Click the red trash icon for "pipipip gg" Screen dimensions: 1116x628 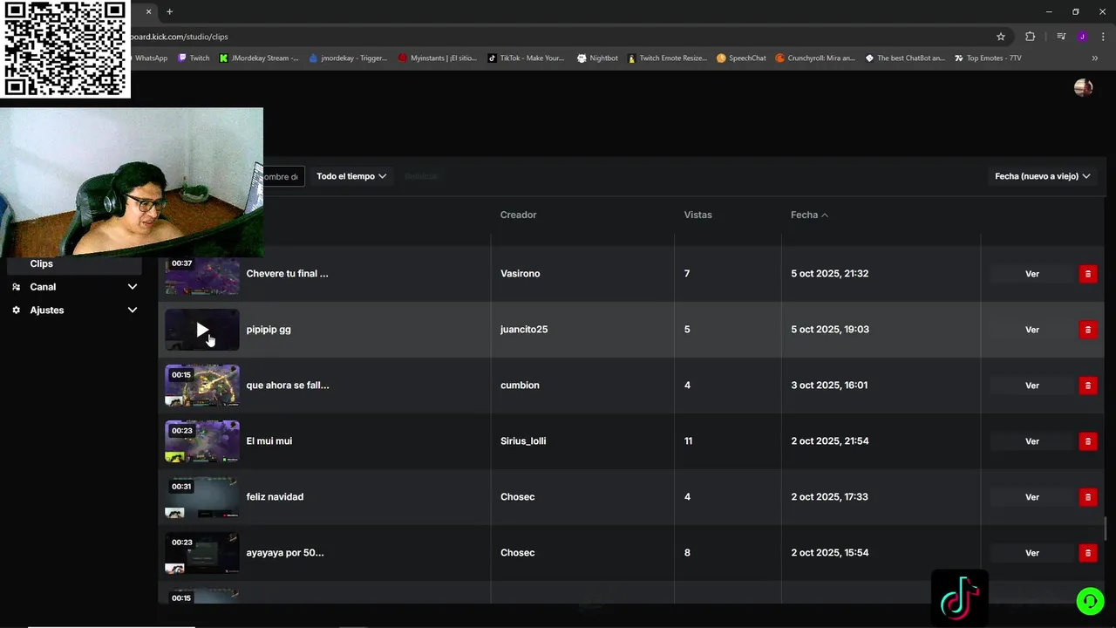[1087, 330]
